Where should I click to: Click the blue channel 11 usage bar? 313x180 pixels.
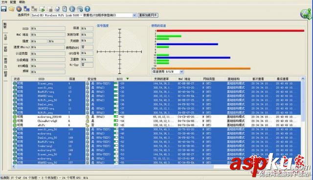point(194,58)
